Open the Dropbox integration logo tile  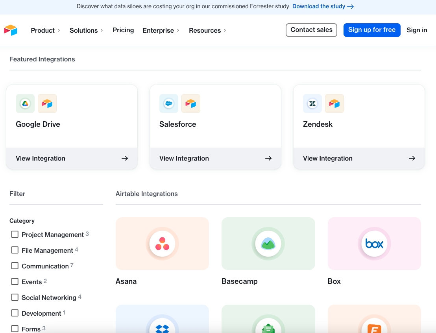point(162,319)
